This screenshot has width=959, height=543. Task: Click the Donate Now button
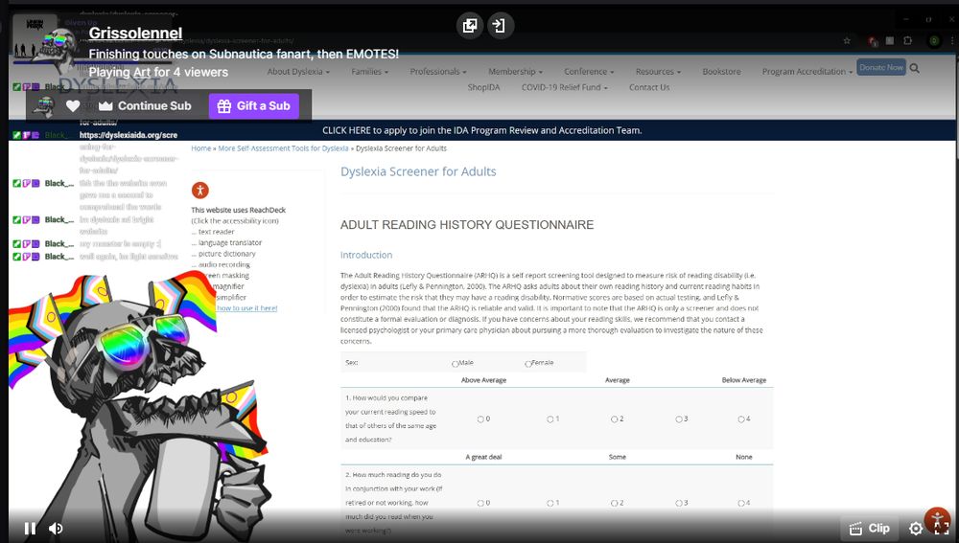881,68
